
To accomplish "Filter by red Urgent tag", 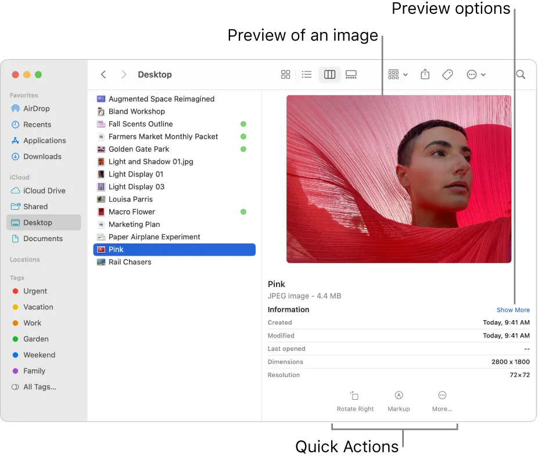I will pyautogui.click(x=44, y=291).
